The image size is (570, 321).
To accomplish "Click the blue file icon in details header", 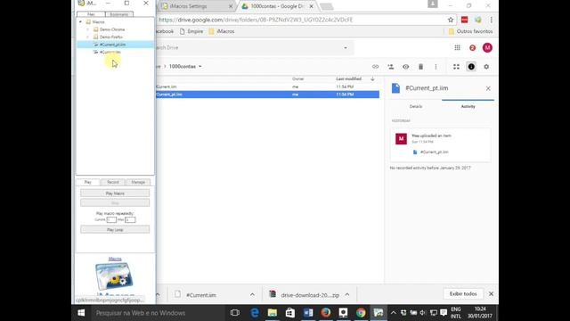I will click(x=395, y=88).
